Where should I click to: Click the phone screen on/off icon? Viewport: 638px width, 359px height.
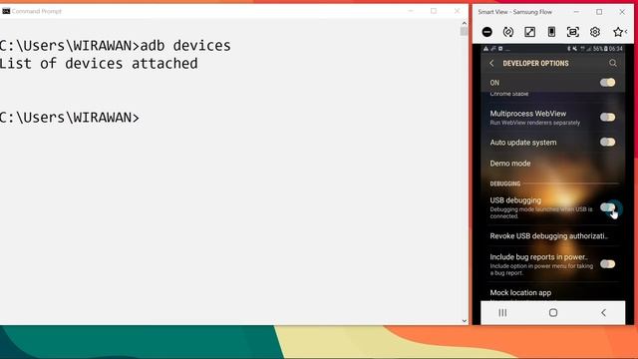(551, 32)
